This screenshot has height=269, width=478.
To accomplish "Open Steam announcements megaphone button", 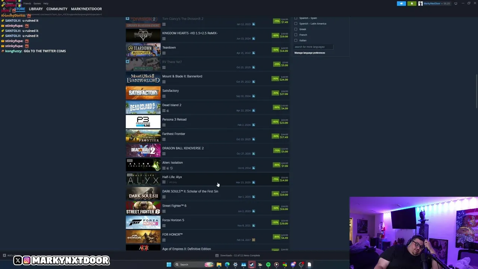I will [x=401, y=3].
